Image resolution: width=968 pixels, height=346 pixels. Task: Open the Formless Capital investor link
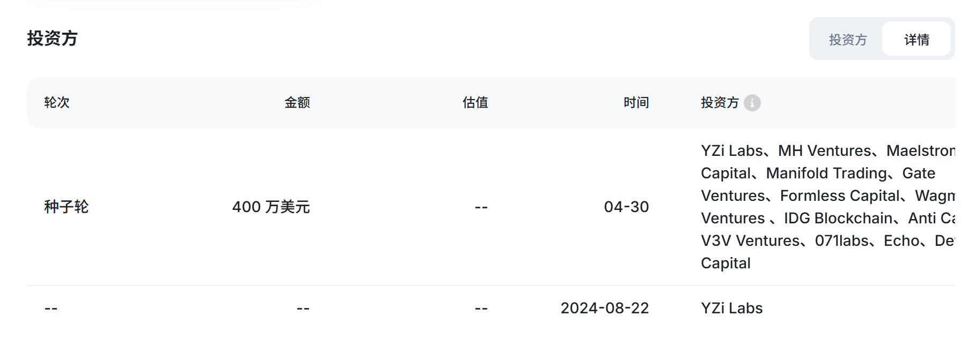pos(839,196)
